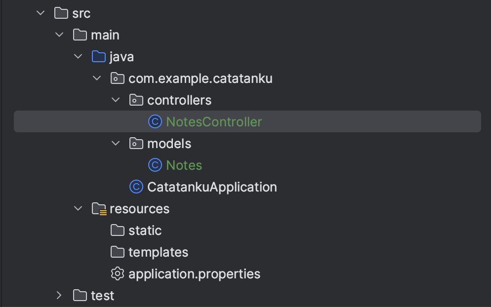Click the NotesController class icon
The image size is (491, 307).
point(155,122)
